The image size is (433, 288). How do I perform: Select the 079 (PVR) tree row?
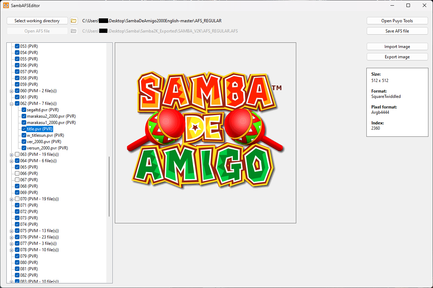(x=29, y=256)
